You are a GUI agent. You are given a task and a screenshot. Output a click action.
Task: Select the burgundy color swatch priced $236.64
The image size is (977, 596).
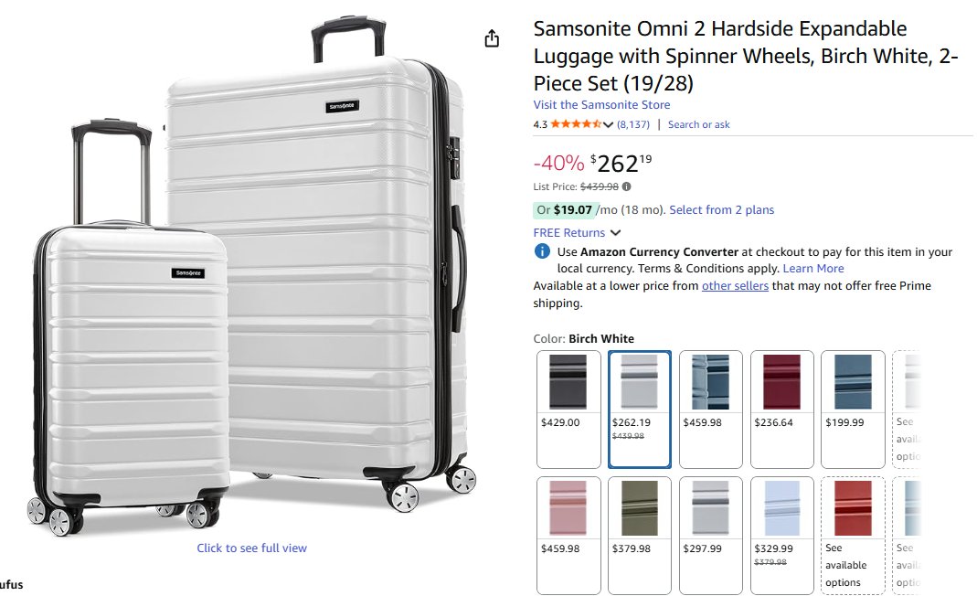click(x=781, y=408)
